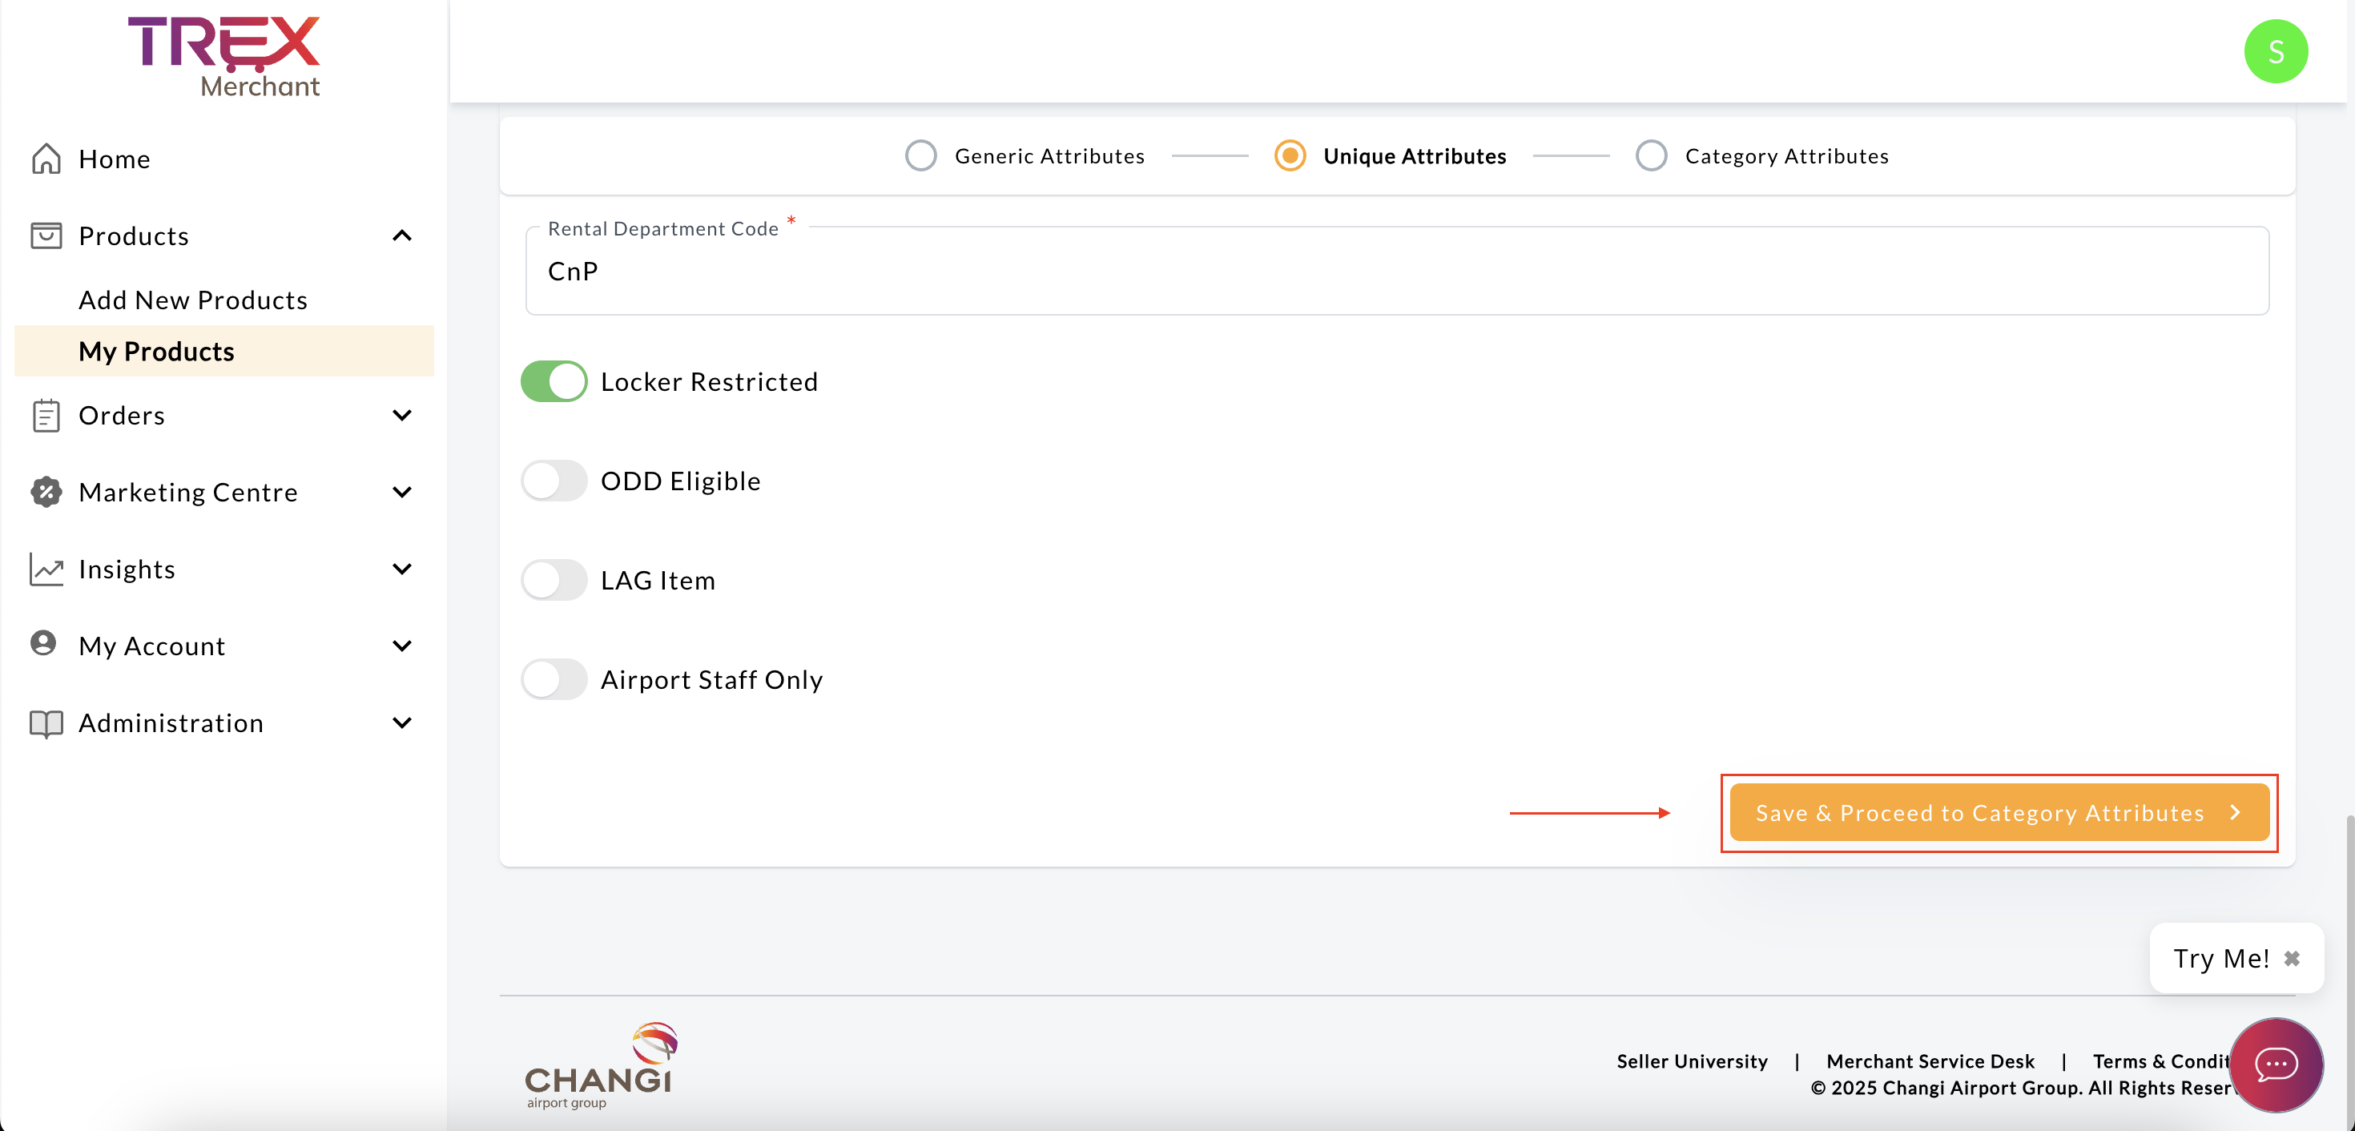Open the green S user avatar
The height and width of the screenshot is (1131, 2355).
(x=2276, y=51)
